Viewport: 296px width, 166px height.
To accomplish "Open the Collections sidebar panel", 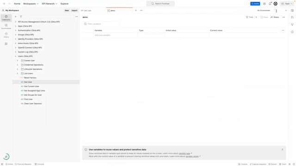I will point(6,18).
